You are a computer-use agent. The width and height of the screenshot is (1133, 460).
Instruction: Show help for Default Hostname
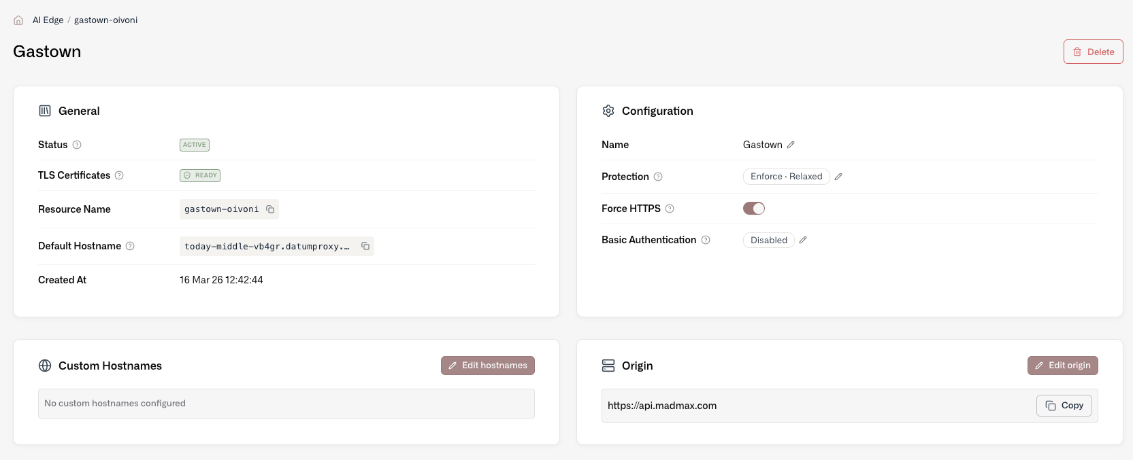point(130,246)
